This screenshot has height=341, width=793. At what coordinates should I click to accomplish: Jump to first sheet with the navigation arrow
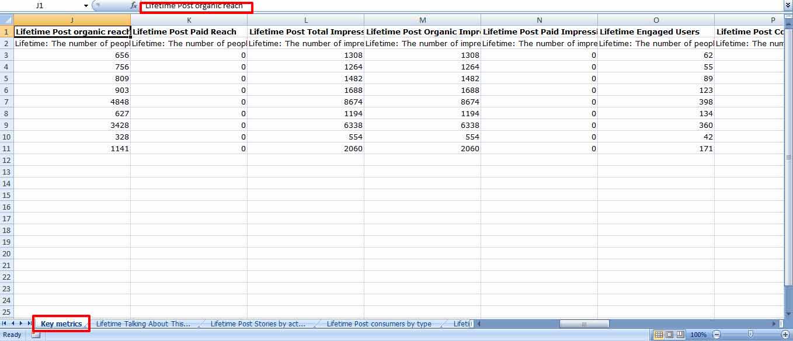[5, 323]
